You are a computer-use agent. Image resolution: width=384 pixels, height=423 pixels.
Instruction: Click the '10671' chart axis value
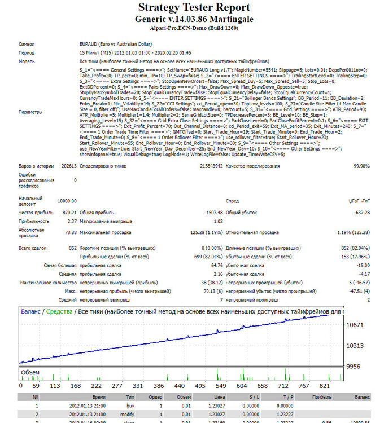pyautogui.click(x=355, y=325)
